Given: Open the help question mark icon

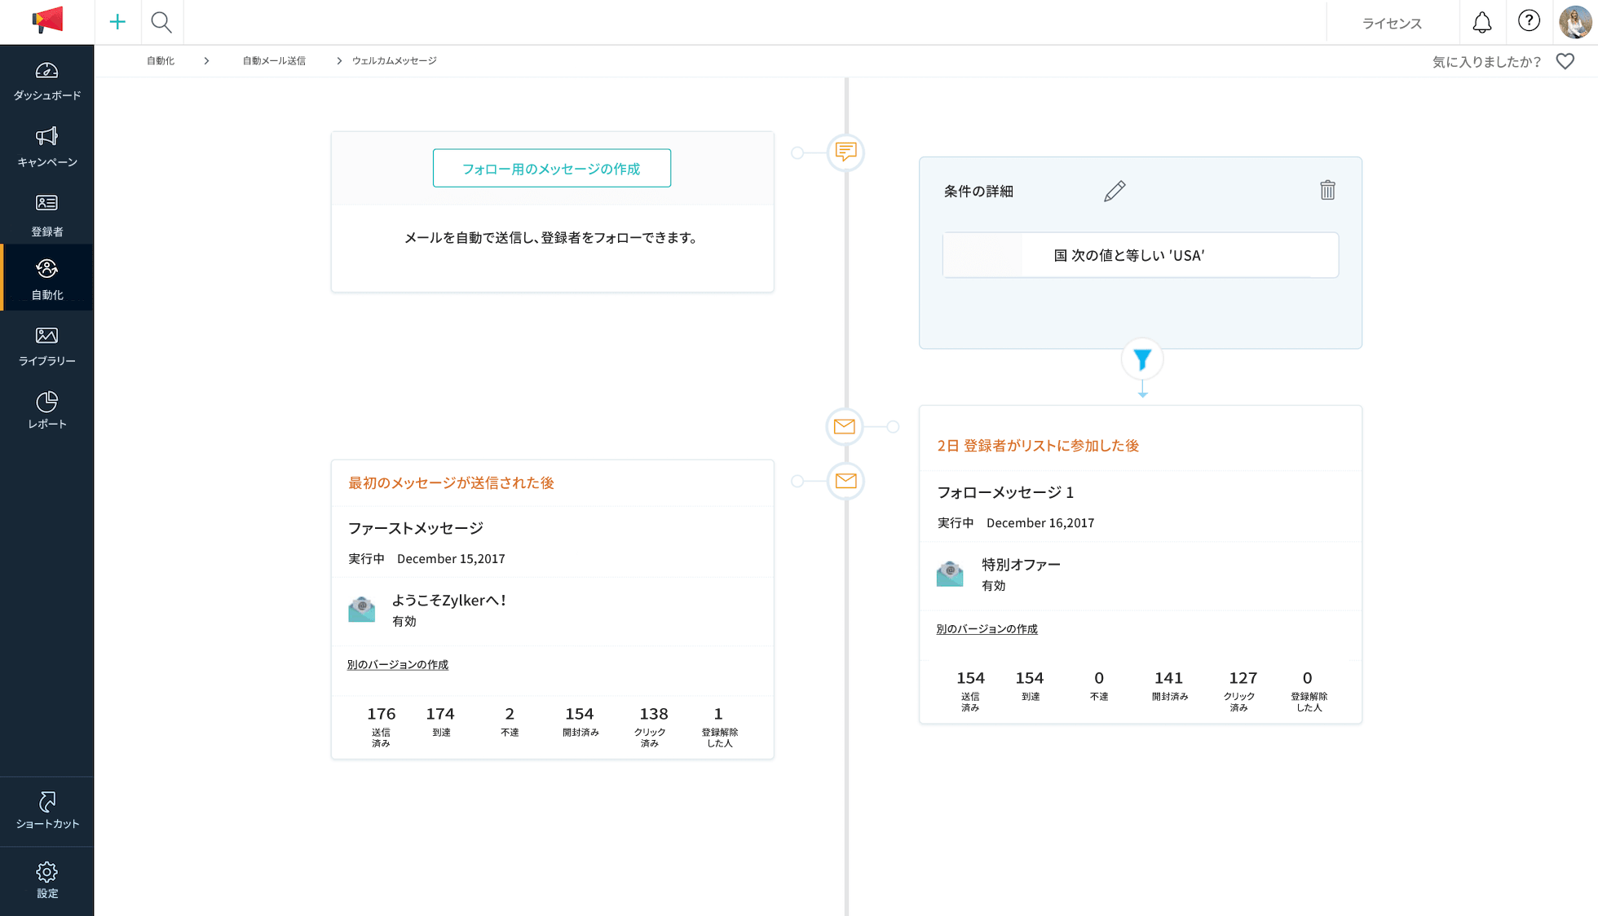Looking at the screenshot, I should pos(1529,21).
